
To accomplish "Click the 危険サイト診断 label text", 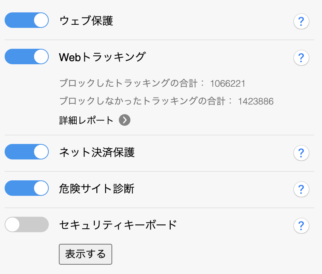I will click(x=97, y=188).
